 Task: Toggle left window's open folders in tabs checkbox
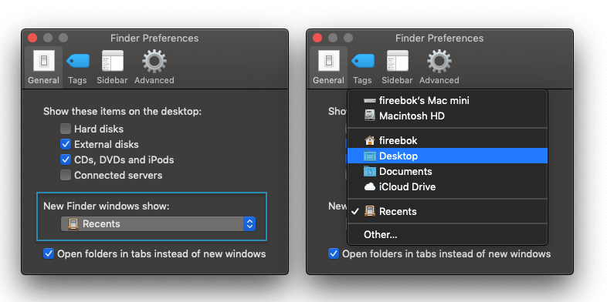(x=49, y=253)
